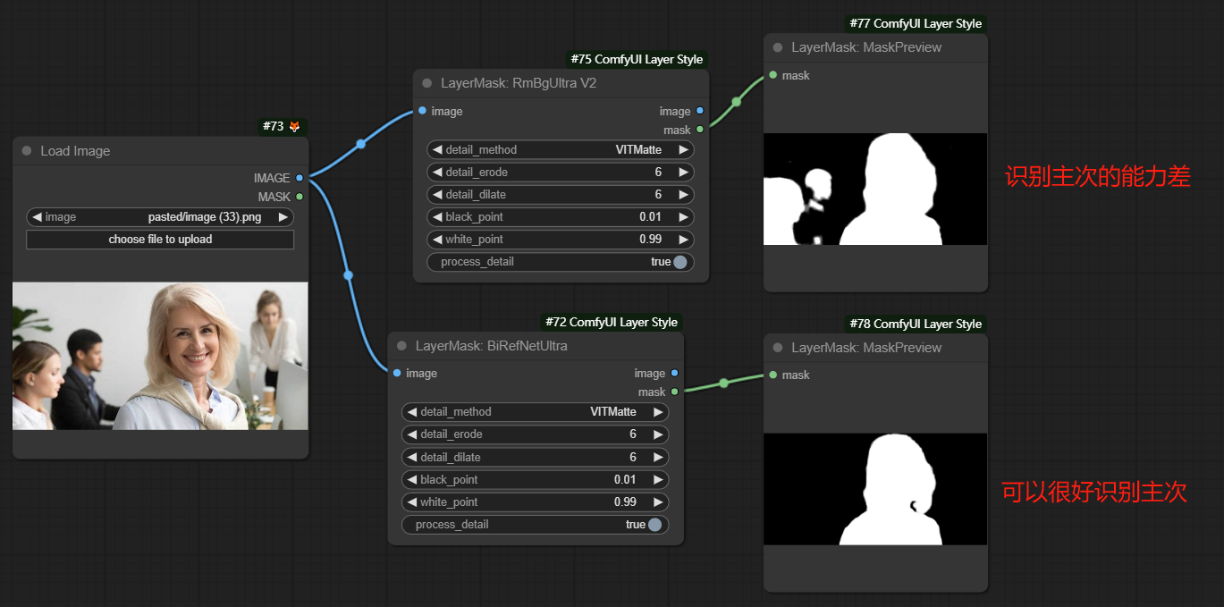
Task: Increase detail_erode with right arrow in RmBgUltra V2
Action: pyautogui.click(x=683, y=172)
